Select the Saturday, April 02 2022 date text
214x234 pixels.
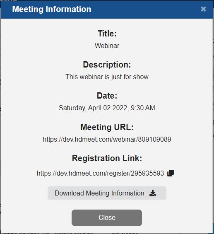tap(93, 108)
